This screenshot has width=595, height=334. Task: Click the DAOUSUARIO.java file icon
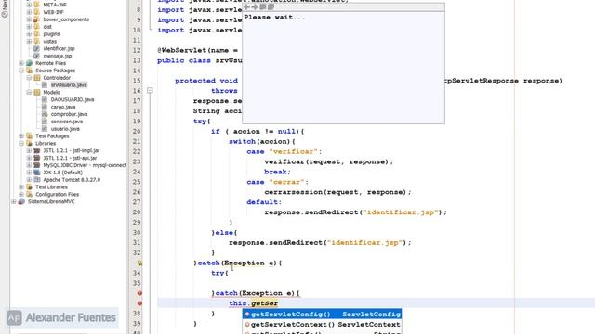click(45, 99)
